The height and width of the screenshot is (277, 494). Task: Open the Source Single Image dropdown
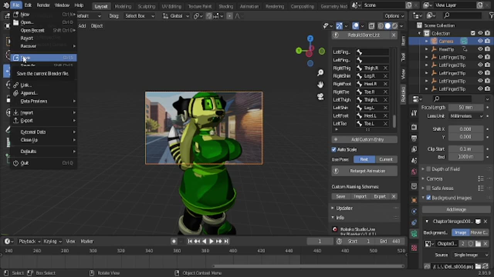click(x=469, y=255)
